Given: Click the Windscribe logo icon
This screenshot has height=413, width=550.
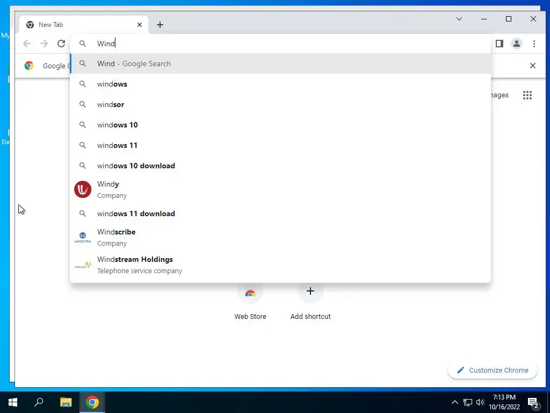Looking at the screenshot, I should pos(83,237).
